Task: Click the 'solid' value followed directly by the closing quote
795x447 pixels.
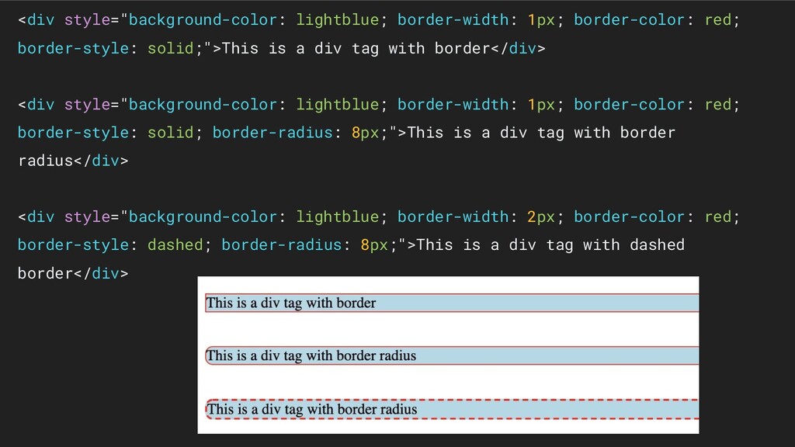Action: click(x=170, y=49)
